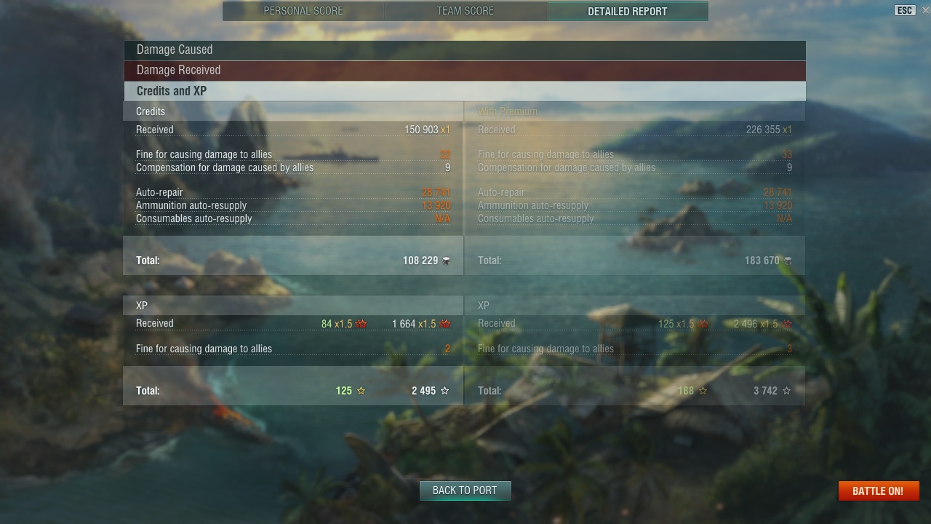The width and height of the screenshot is (931, 524).
Task: Expand the Damage Received section
Action: coord(464,71)
